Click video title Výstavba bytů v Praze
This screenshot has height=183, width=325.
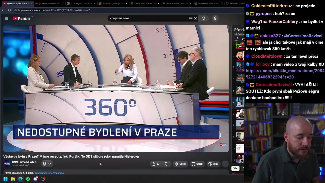point(71,157)
